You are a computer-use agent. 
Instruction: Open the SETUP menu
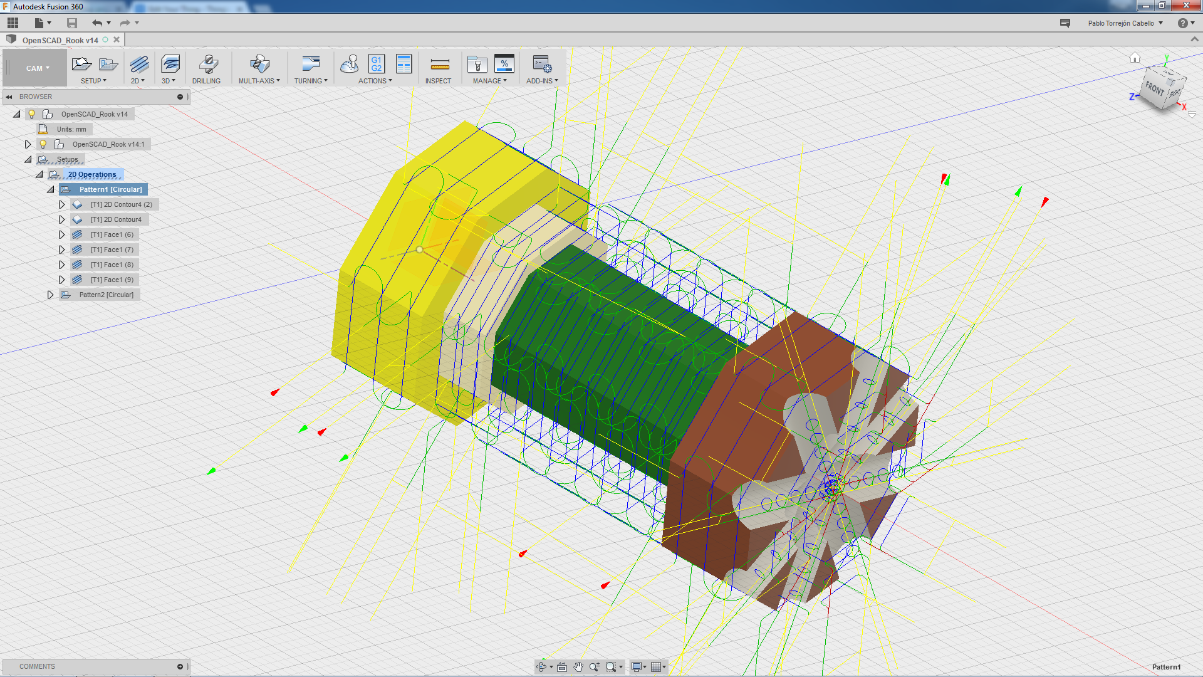[x=93, y=81]
